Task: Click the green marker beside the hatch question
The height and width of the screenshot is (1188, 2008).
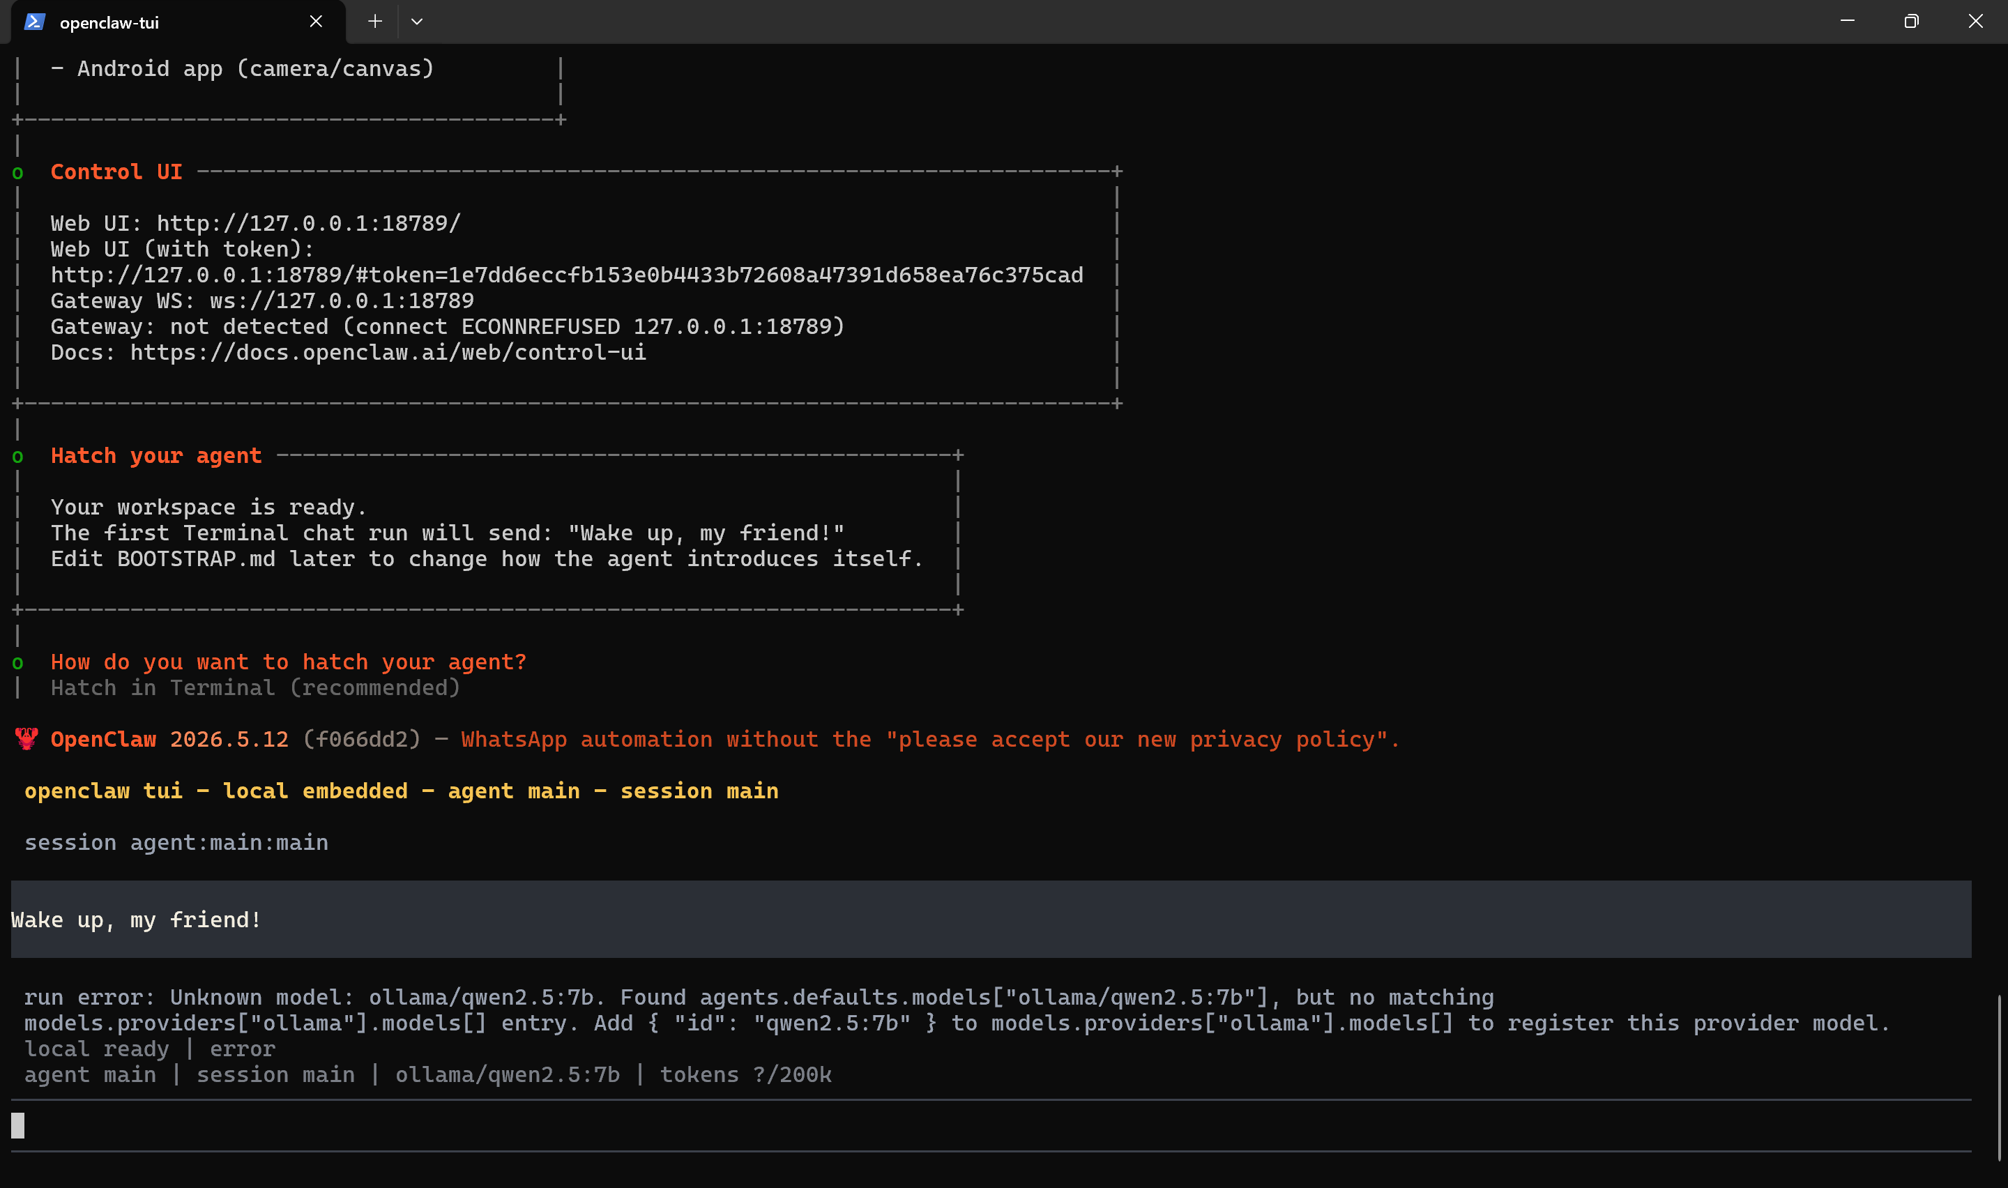Action: click(x=17, y=664)
